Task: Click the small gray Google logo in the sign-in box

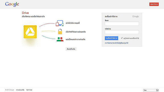Action: click(x=136, y=16)
